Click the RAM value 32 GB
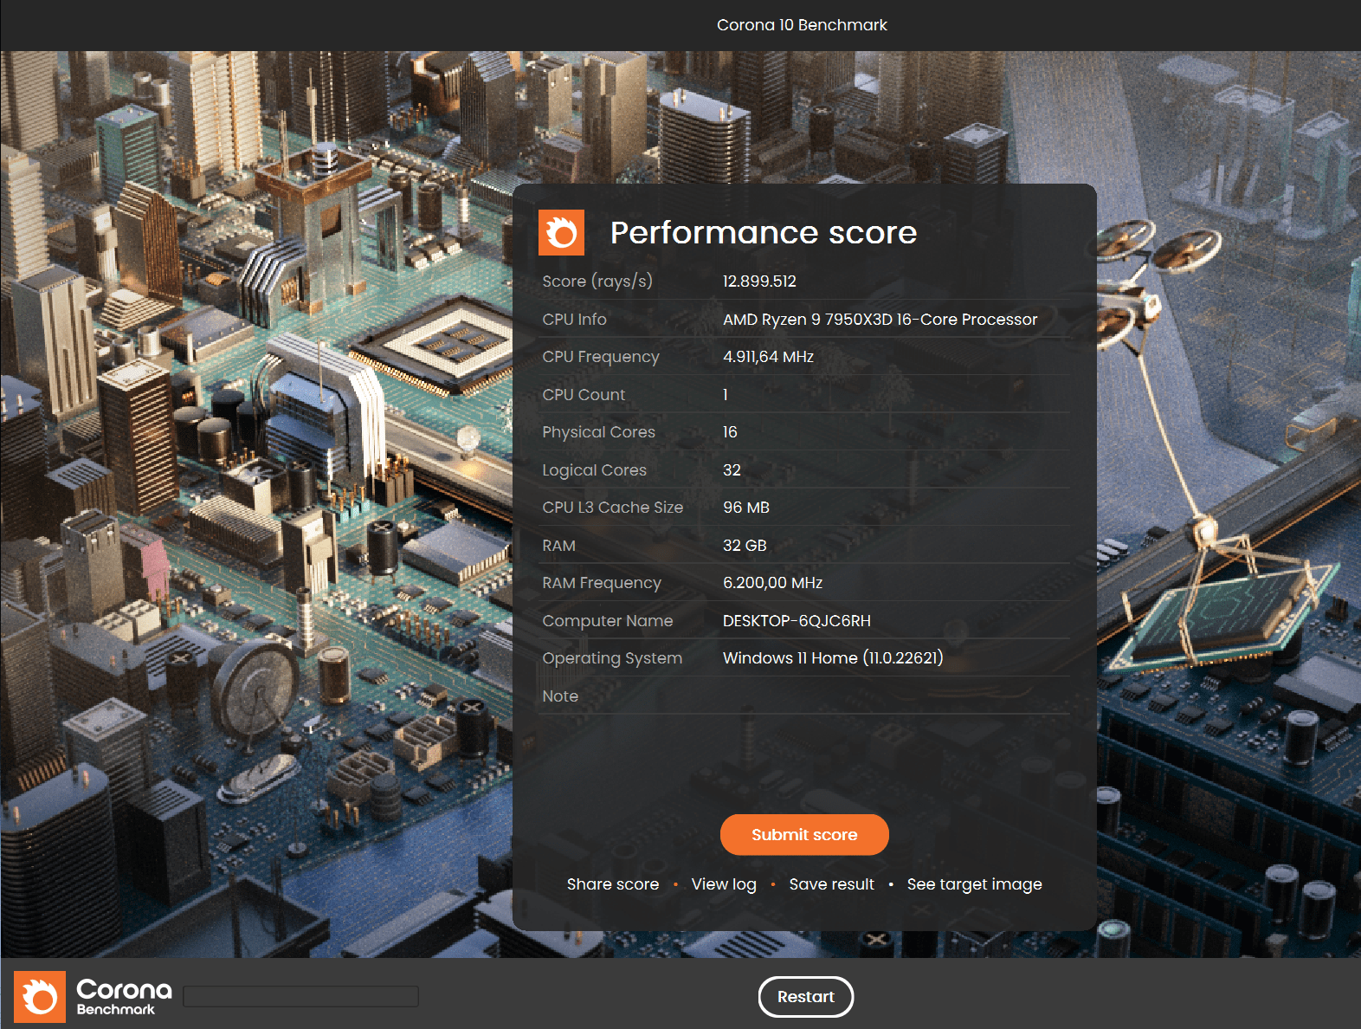 pyautogui.click(x=745, y=546)
